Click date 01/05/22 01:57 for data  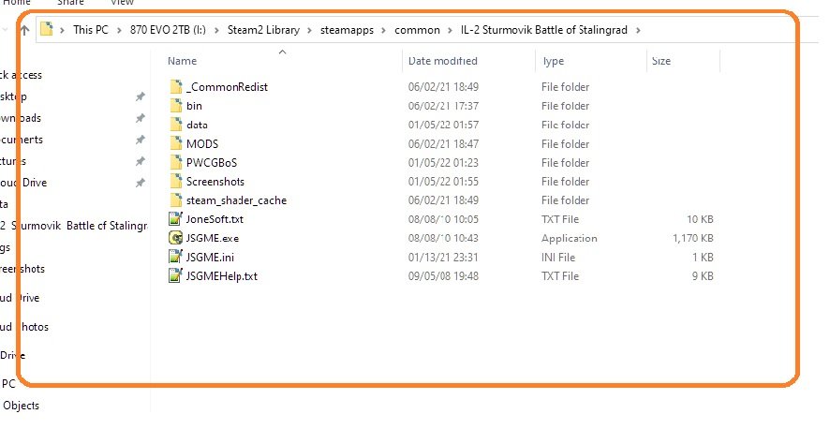click(443, 125)
